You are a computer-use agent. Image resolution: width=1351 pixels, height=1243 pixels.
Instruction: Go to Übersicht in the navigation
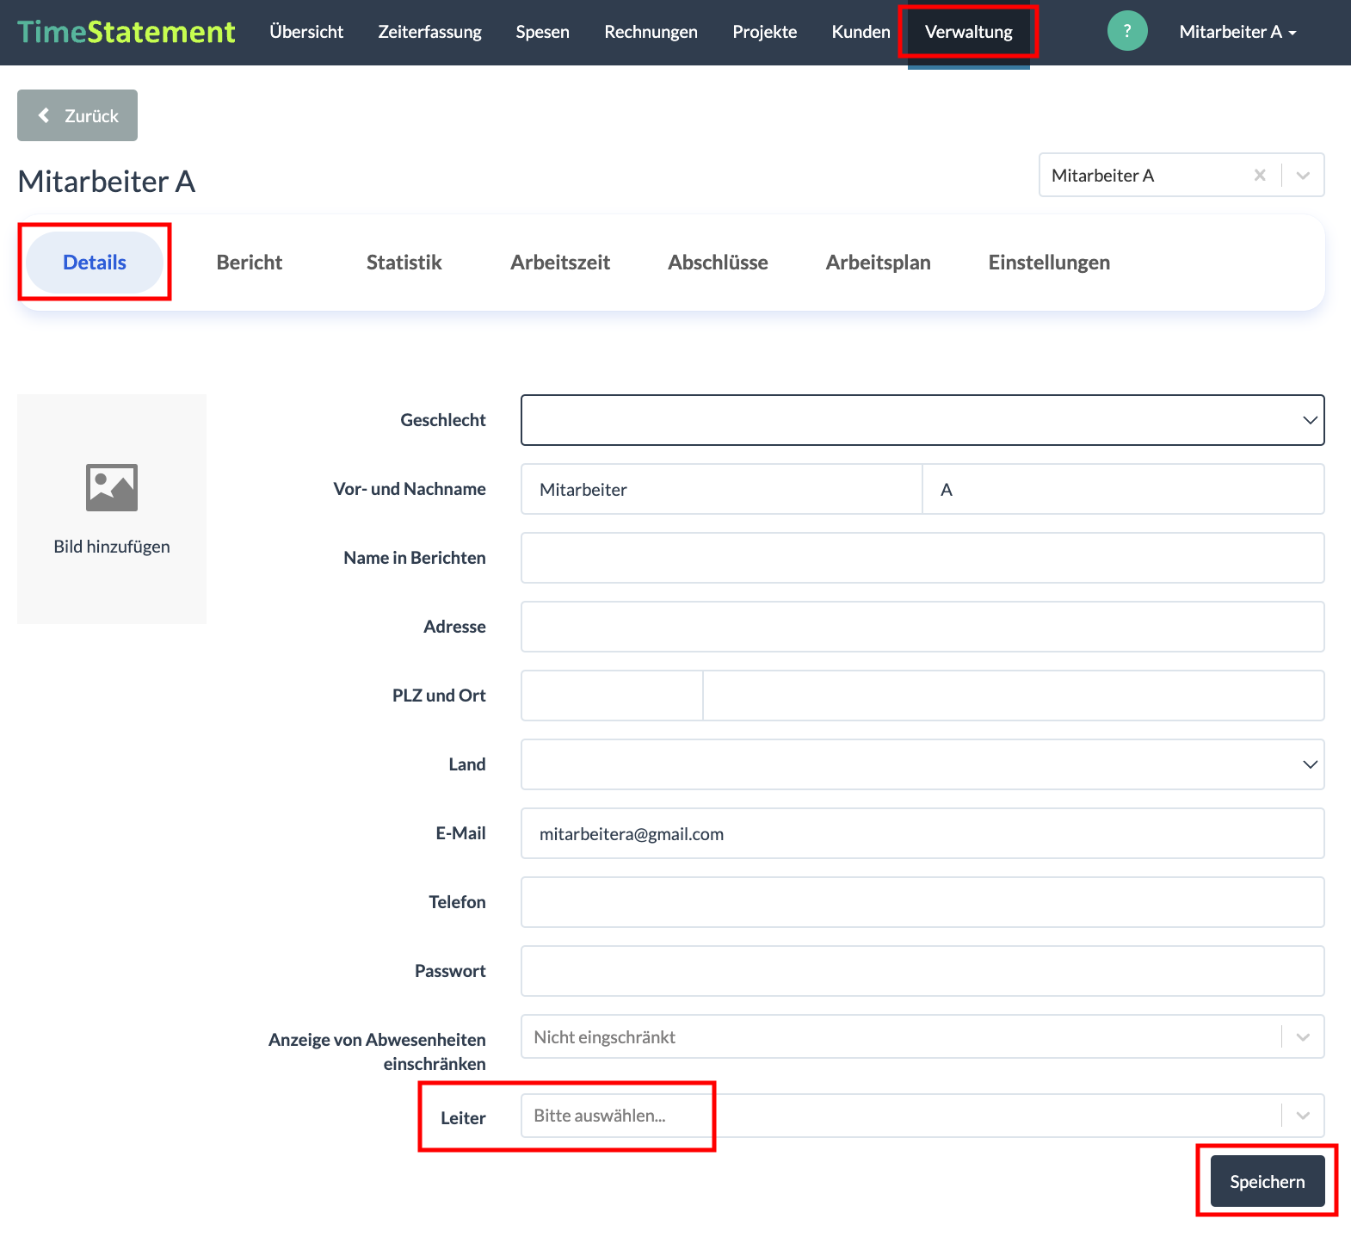(x=306, y=32)
